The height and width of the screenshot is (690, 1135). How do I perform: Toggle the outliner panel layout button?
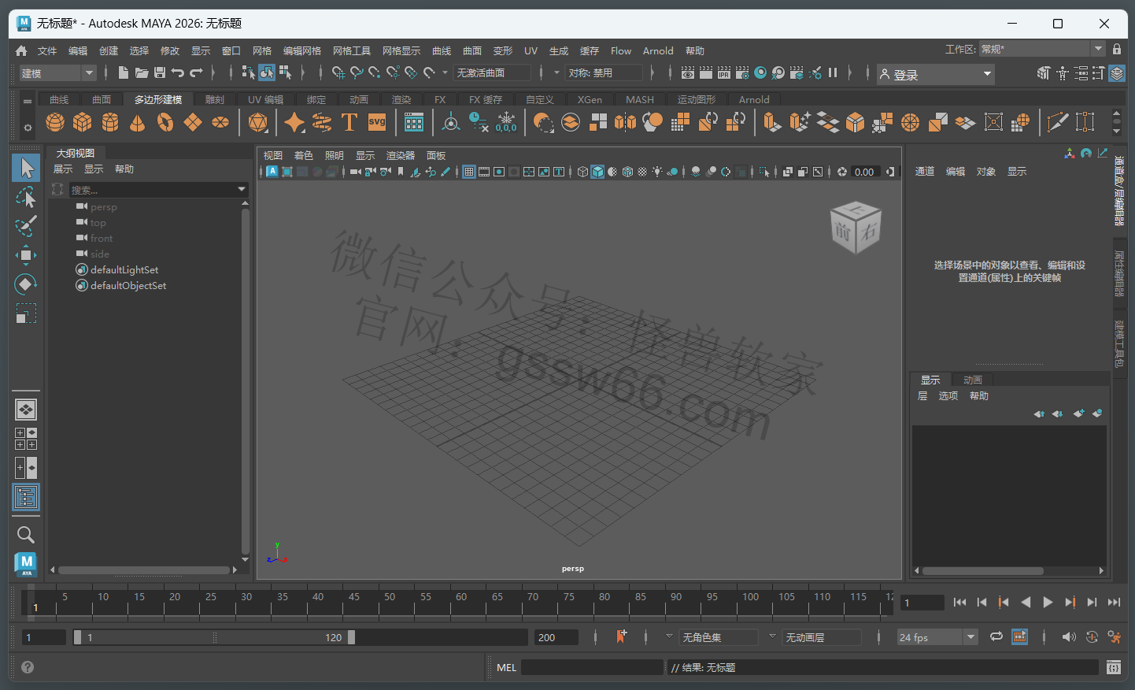[26, 497]
